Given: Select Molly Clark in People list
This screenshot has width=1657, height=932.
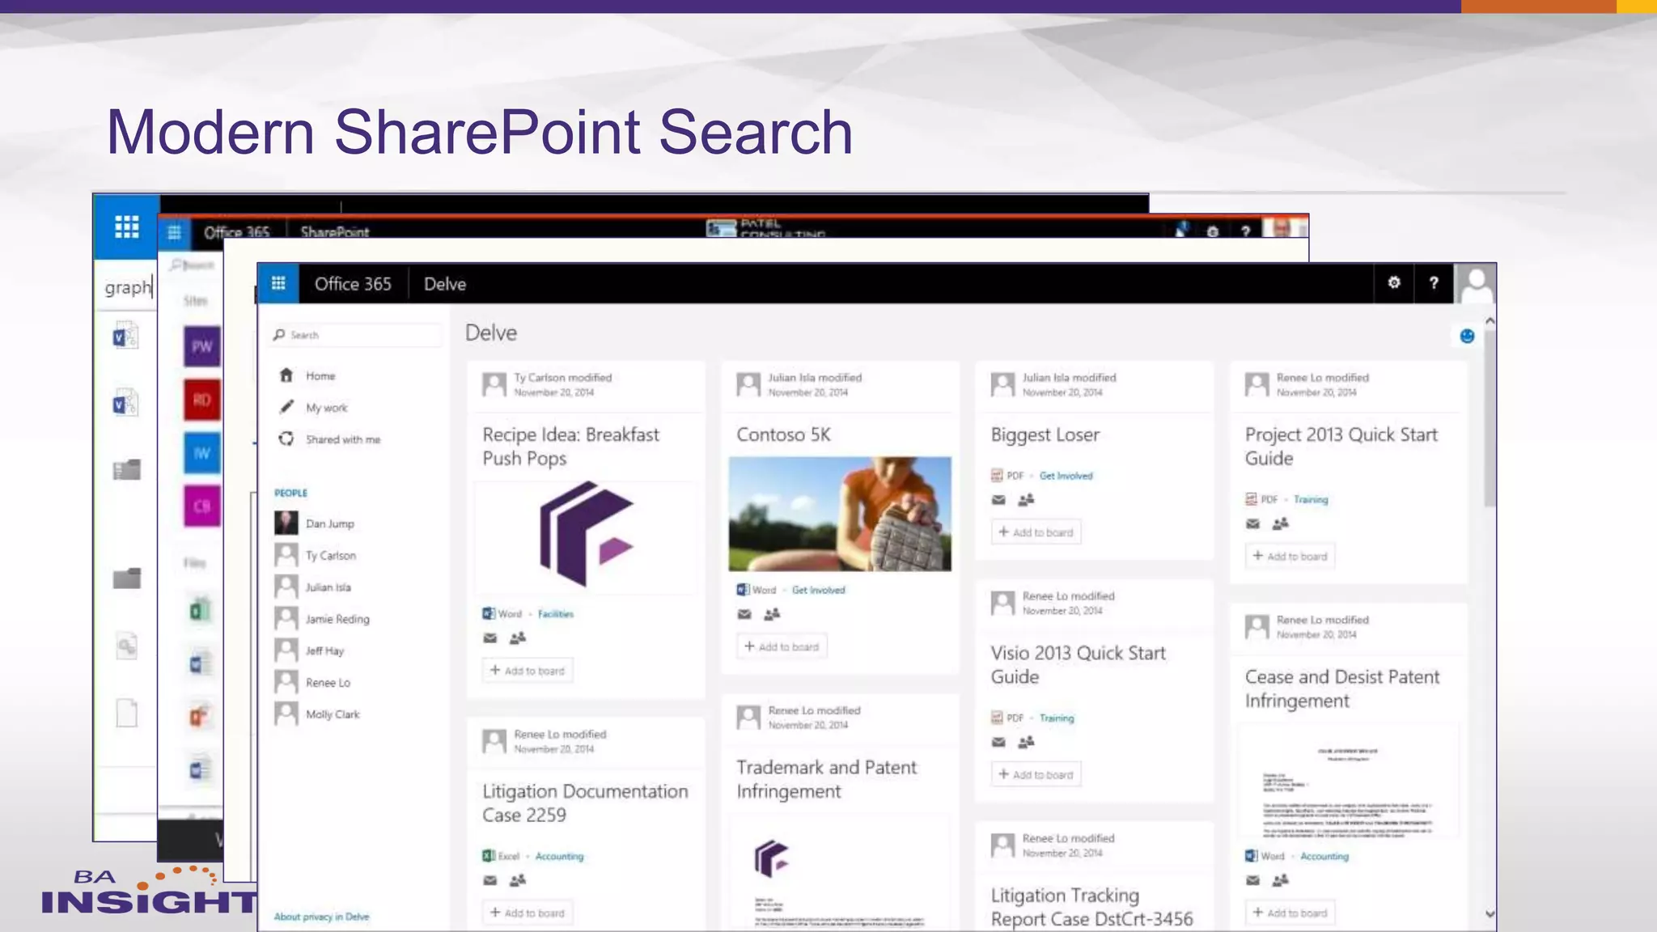Looking at the screenshot, I should 333,714.
